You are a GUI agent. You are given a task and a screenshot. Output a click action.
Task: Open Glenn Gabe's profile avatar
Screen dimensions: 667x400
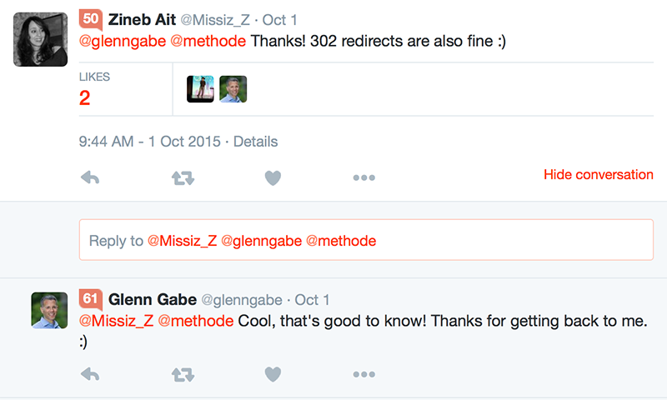coord(49,310)
